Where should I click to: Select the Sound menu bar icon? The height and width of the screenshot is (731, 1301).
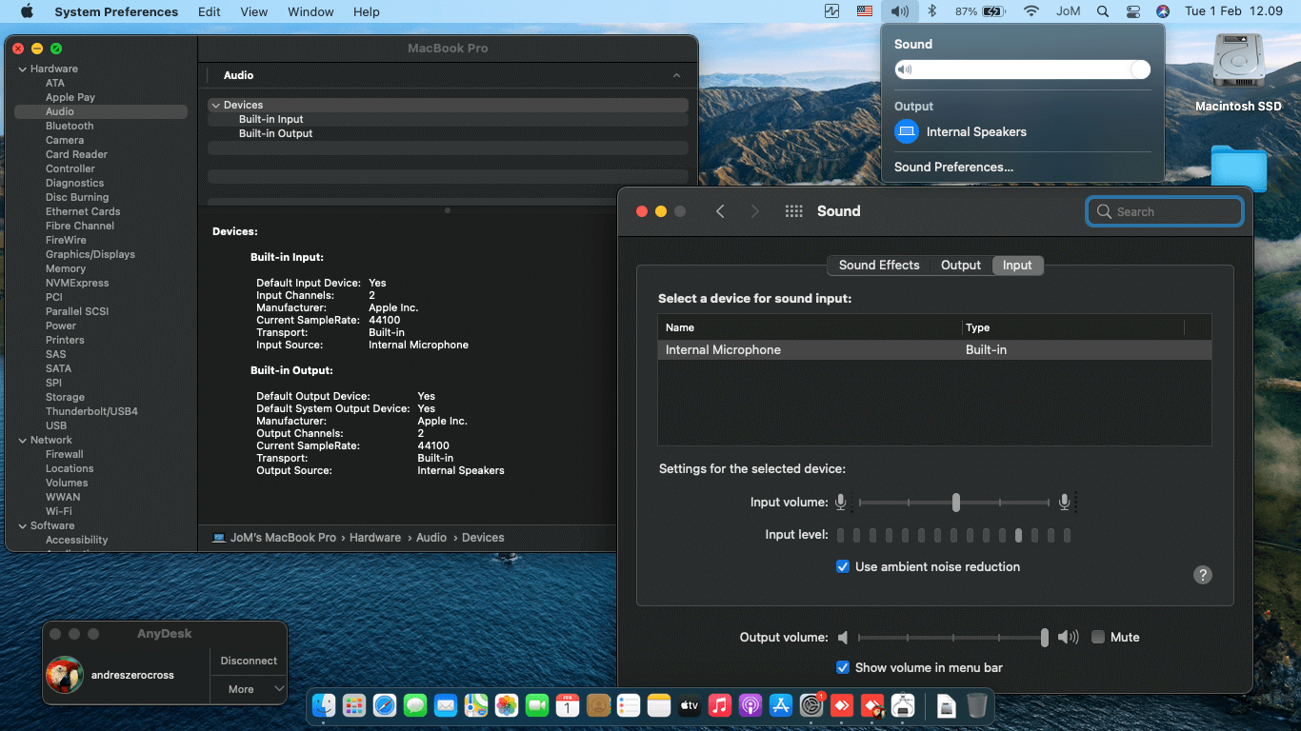[899, 11]
